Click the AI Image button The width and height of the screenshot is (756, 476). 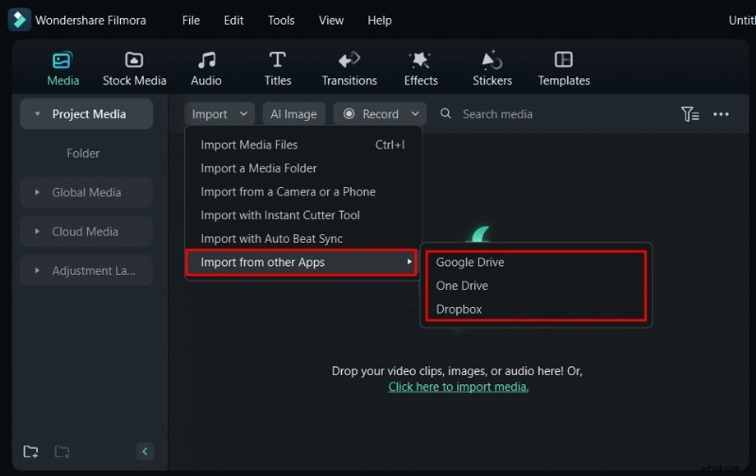click(294, 114)
